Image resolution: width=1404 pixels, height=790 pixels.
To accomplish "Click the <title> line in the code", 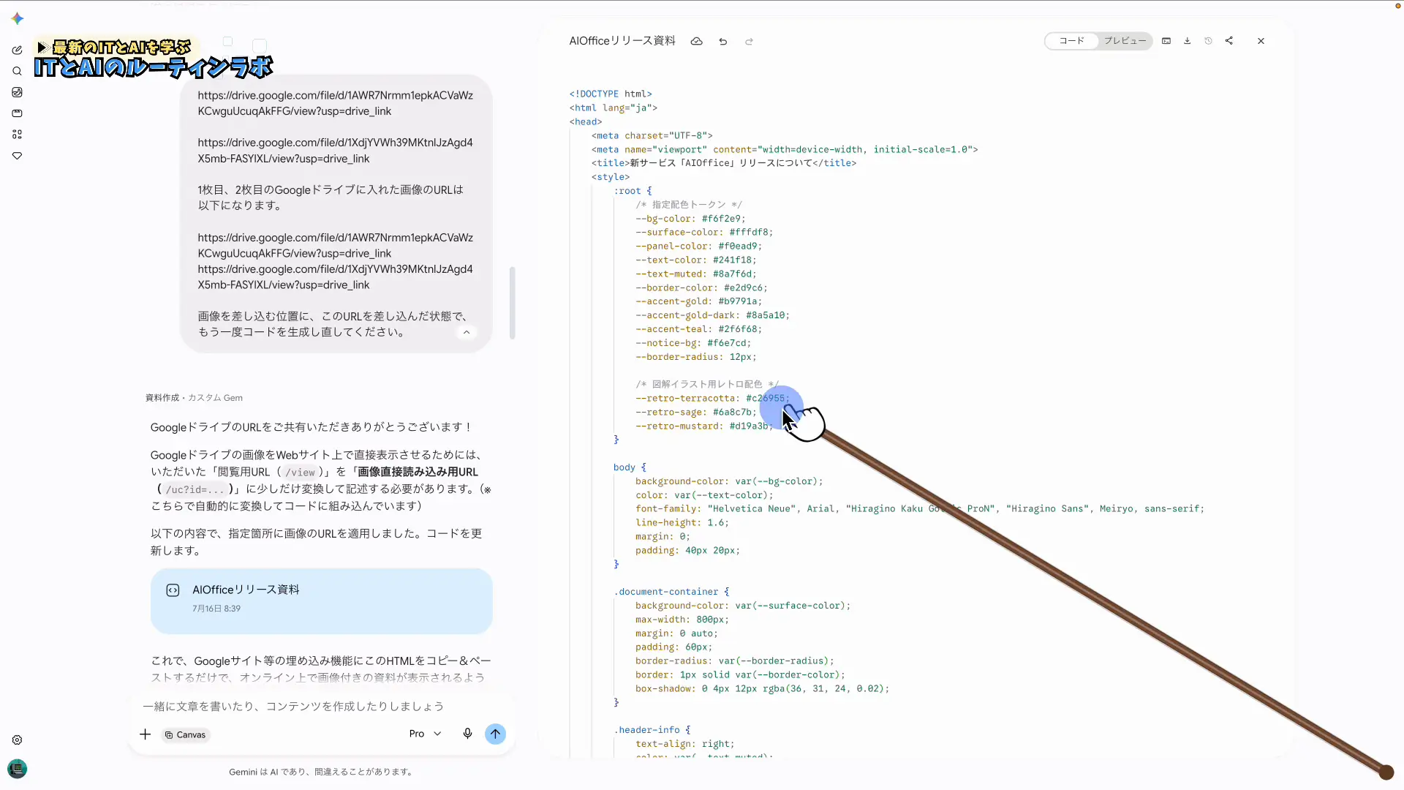I will 724,163.
